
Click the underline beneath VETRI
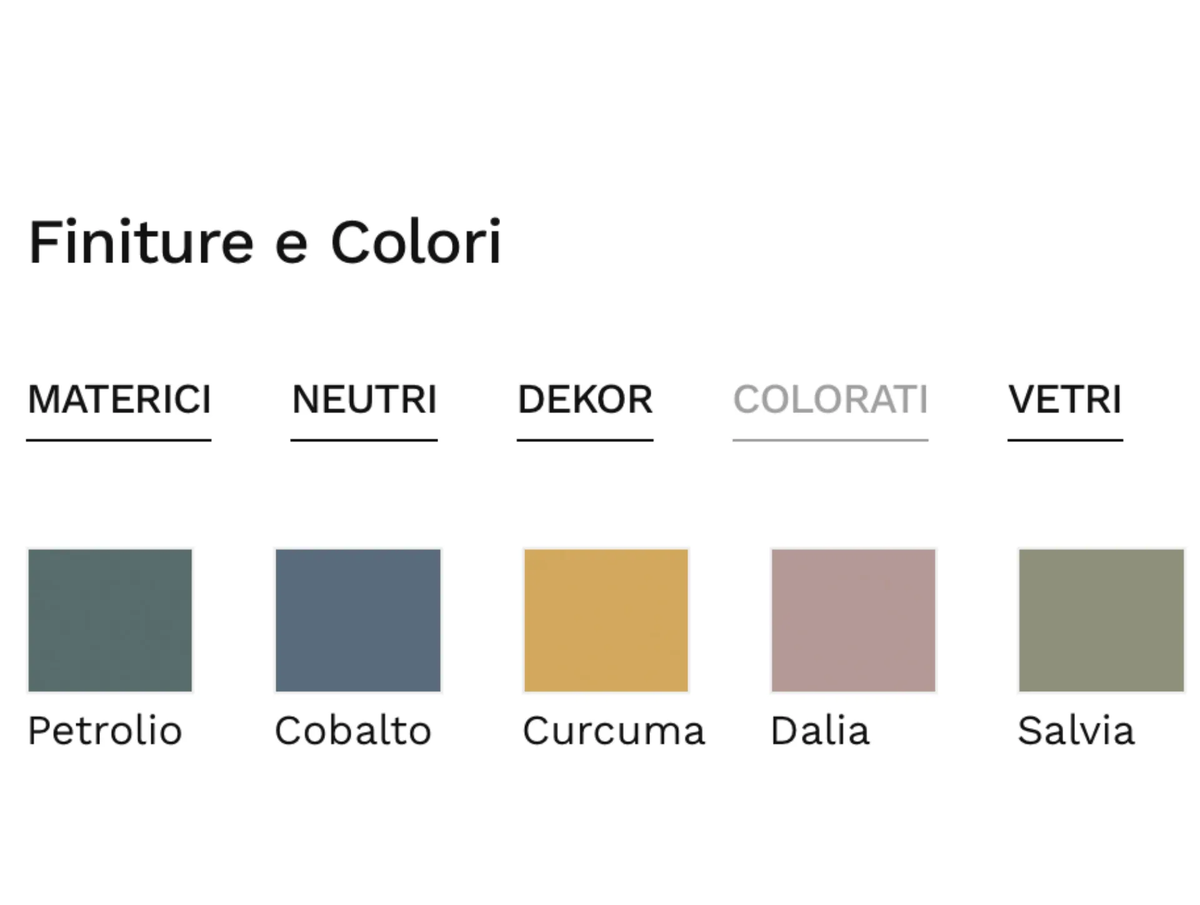pyautogui.click(x=1065, y=440)
